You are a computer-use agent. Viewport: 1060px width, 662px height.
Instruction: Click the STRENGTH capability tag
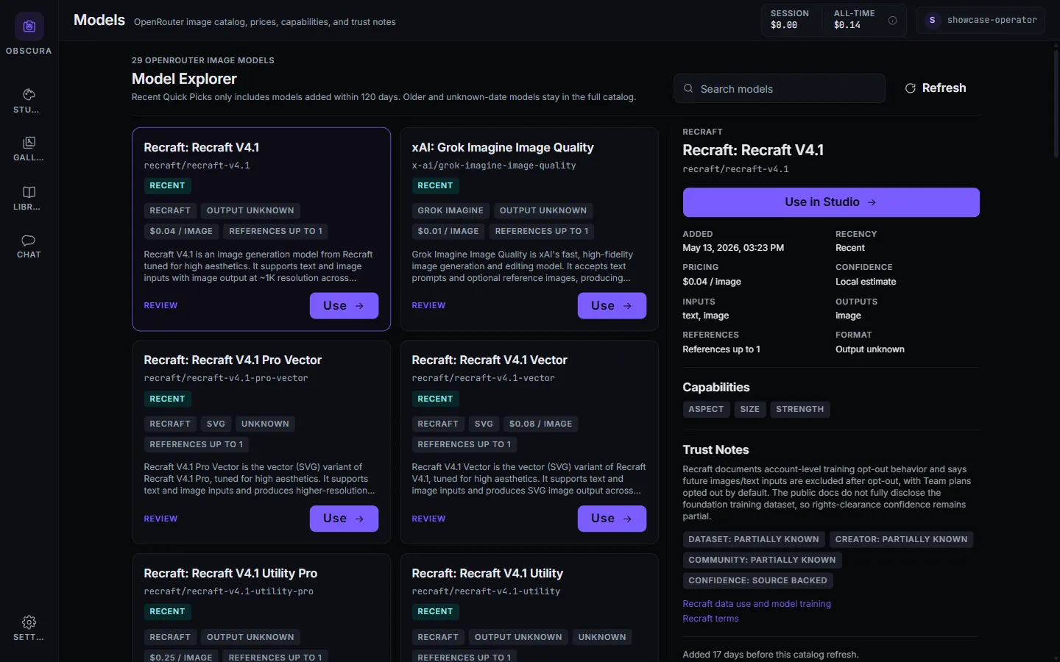coord(799,409)
